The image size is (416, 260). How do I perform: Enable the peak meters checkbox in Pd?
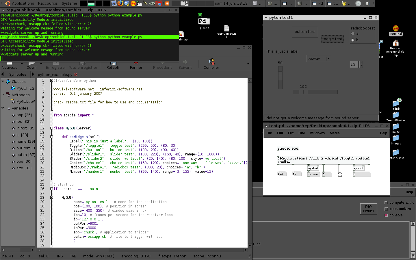[x=386, y=209]
